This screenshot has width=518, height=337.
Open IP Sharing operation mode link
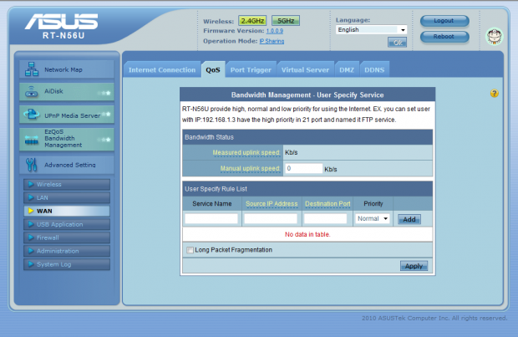(x=272, y=41)
